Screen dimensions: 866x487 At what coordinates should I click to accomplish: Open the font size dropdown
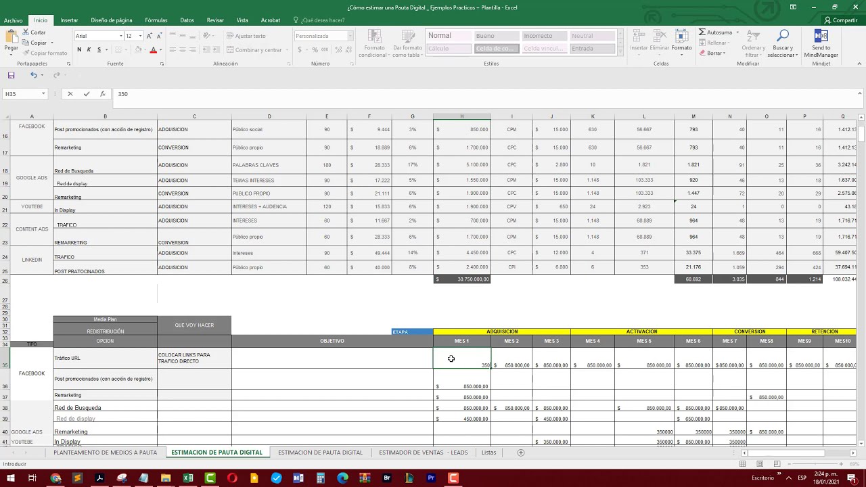(140, 36)
